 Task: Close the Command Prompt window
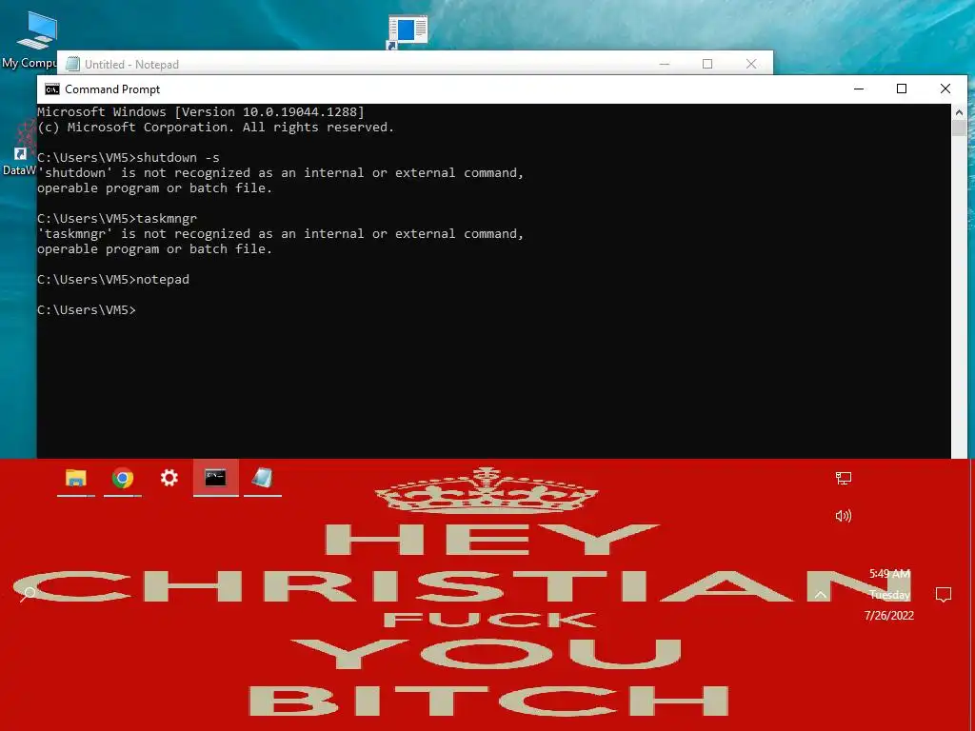coord(945,89)
